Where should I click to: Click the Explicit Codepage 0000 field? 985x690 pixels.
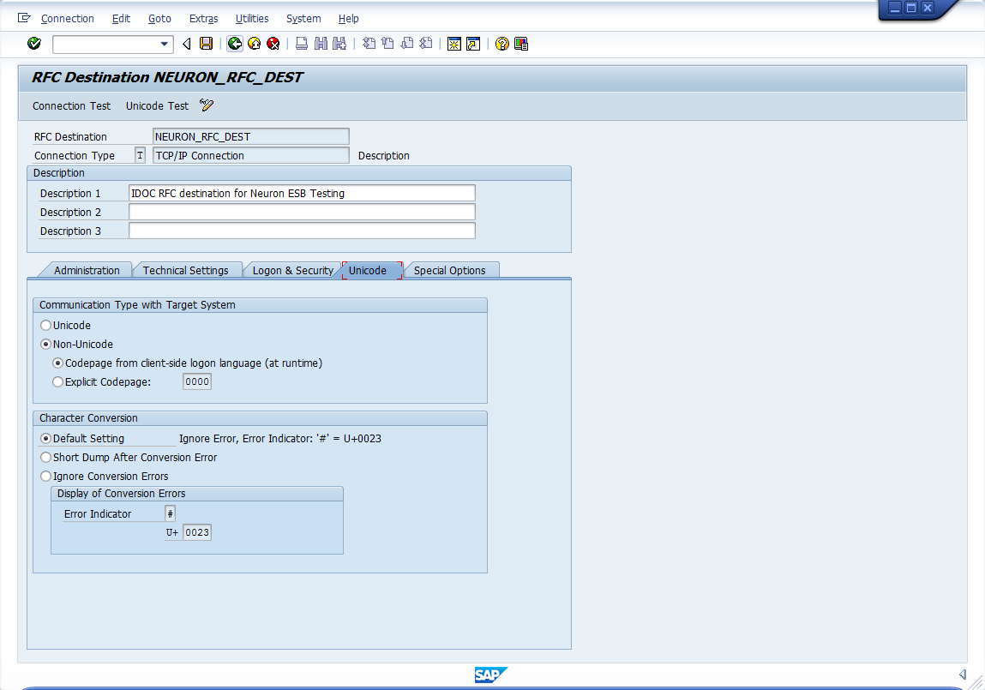click(x=197, y=381)
